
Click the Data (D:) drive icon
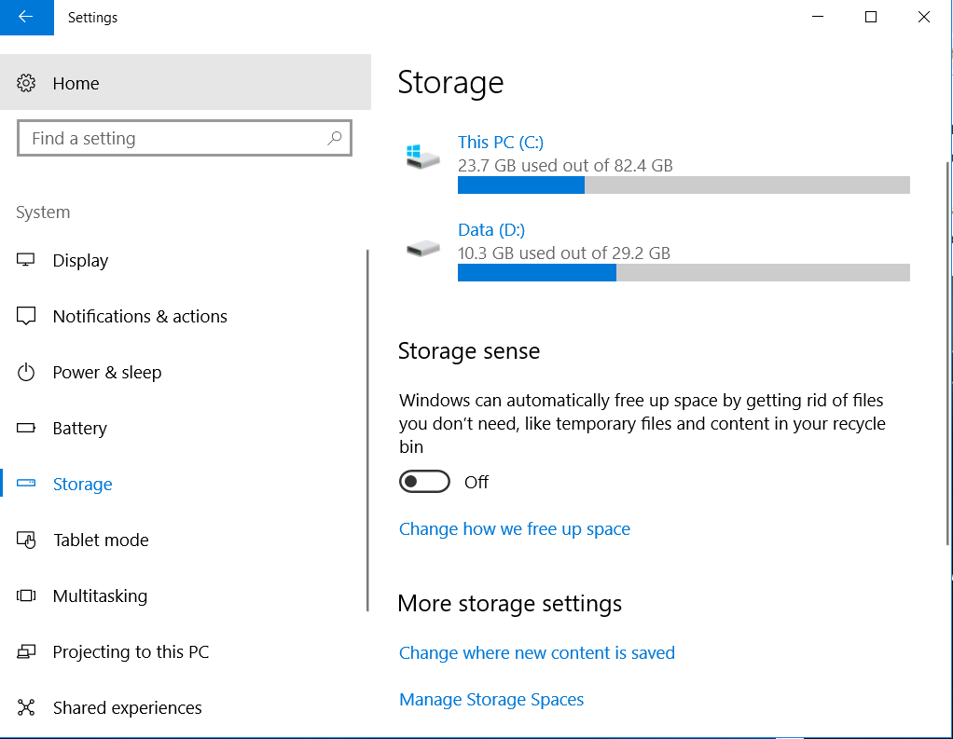click(x=422, y=248)
